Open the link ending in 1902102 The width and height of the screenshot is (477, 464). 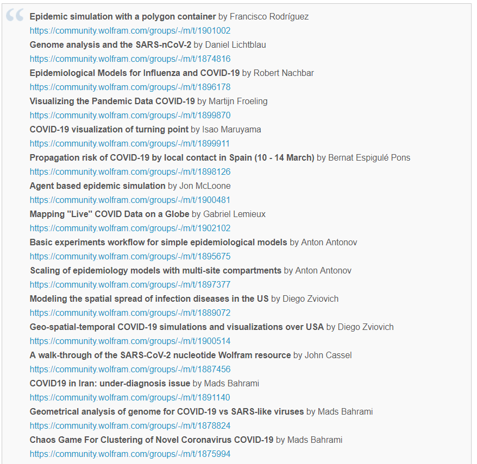[130, 228]
